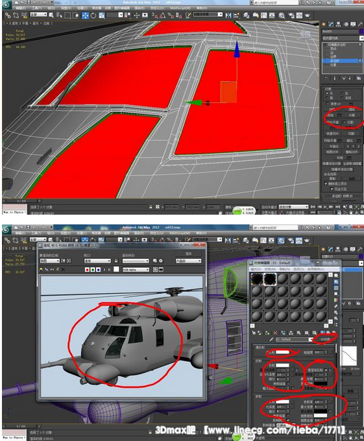Open reference coordinate system dropdown in upper toolbar

[x=114, y=15]
